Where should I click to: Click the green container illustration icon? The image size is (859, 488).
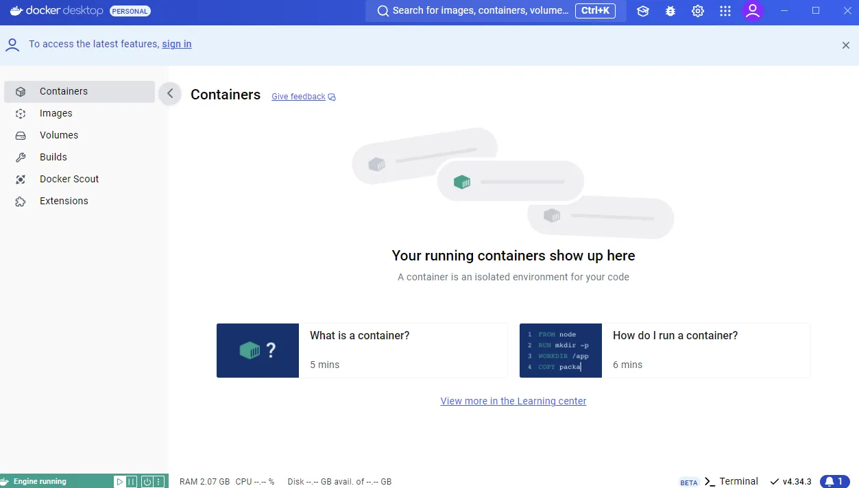[x=462, y=182]
